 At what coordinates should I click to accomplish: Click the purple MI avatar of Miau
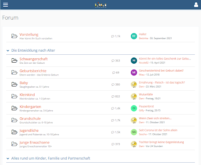(134, 72)
